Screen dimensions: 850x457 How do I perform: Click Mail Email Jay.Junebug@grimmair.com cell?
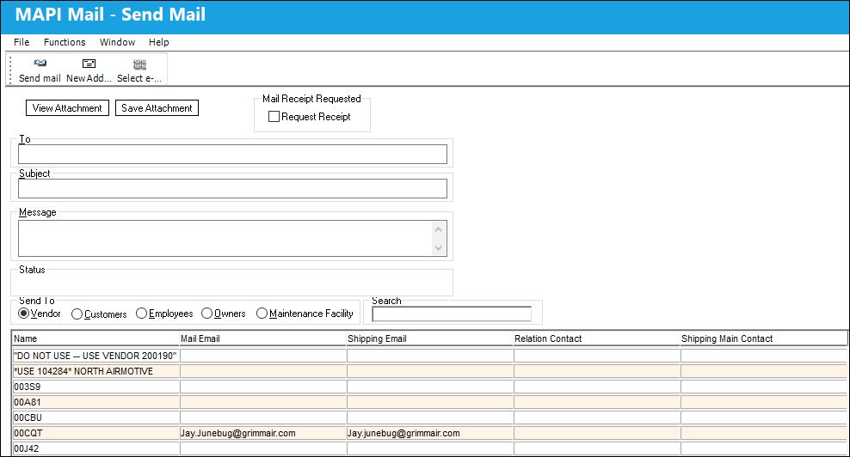[x=263, y=433]
